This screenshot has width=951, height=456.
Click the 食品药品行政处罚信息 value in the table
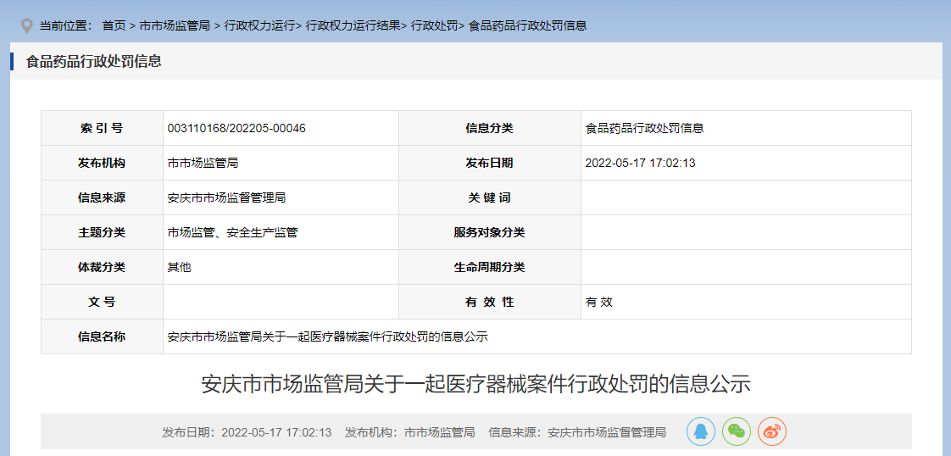(x=644, y=129)
